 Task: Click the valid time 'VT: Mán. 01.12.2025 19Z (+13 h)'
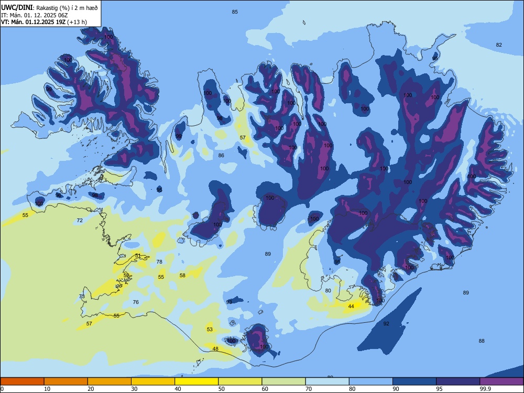(44, 22)
